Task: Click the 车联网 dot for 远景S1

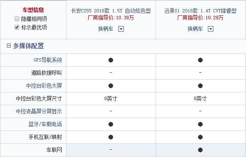Action: 200,150
